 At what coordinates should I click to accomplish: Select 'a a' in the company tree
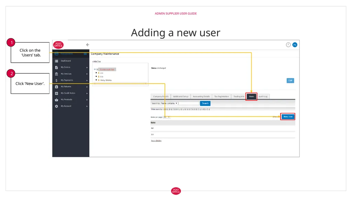(x=102, y=73)
